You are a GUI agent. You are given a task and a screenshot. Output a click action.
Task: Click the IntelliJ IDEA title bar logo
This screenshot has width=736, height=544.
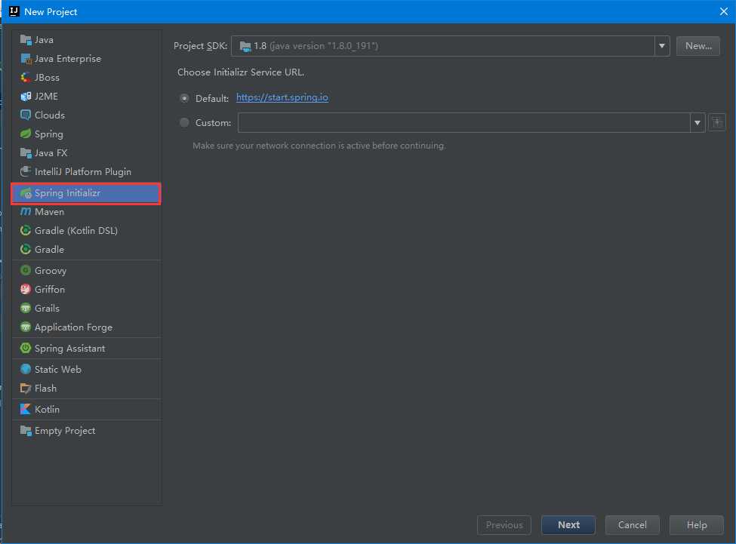[x=14, y=11]
